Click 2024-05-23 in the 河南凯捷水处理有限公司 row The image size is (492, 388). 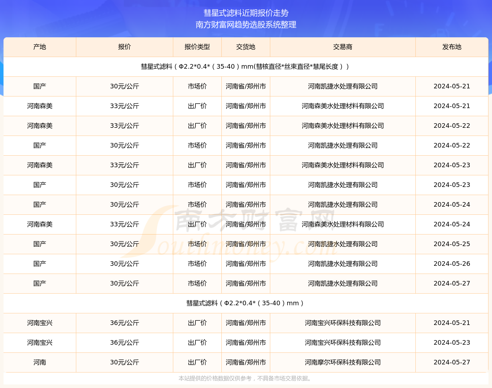(452, 185)
